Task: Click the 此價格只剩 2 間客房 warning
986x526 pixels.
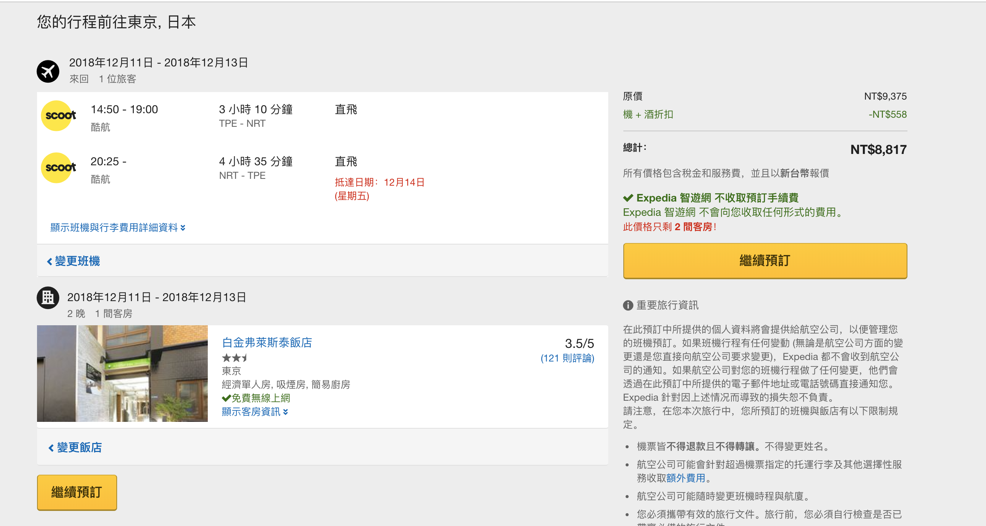Action: (x=669, y=227)
